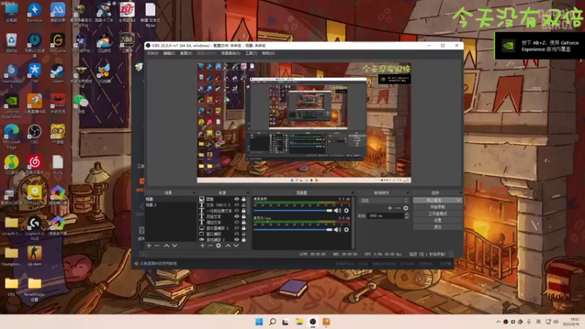This screenshot has height=329, width=585.
Task: Click the 工作室模式 studio mode button
Action: 437,213
